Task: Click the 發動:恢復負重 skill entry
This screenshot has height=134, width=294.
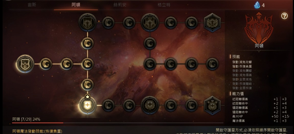Action: pyautogui.click(x=242, y=66)
